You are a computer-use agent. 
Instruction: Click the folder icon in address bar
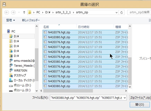[x=30, y=13]
